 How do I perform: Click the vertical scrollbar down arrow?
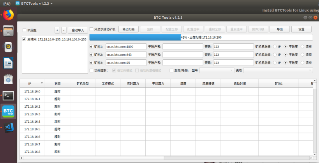(315, 154)
